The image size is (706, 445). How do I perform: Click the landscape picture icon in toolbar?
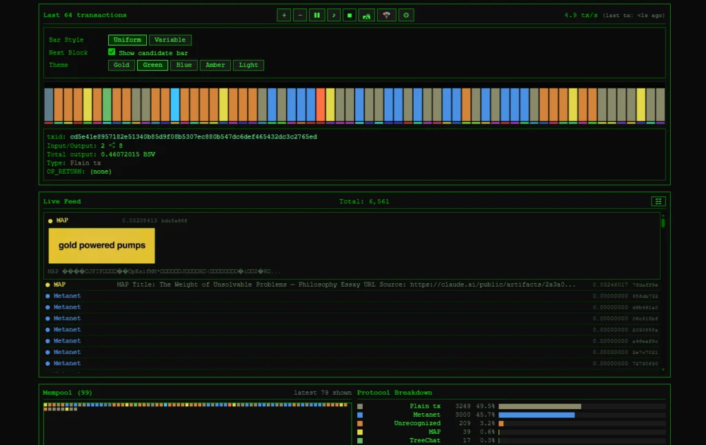tap(367, 15)
